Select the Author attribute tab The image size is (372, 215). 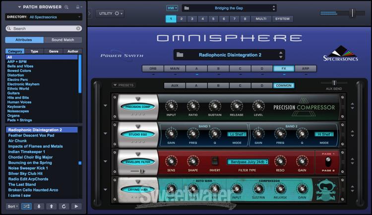pos(73,51)
